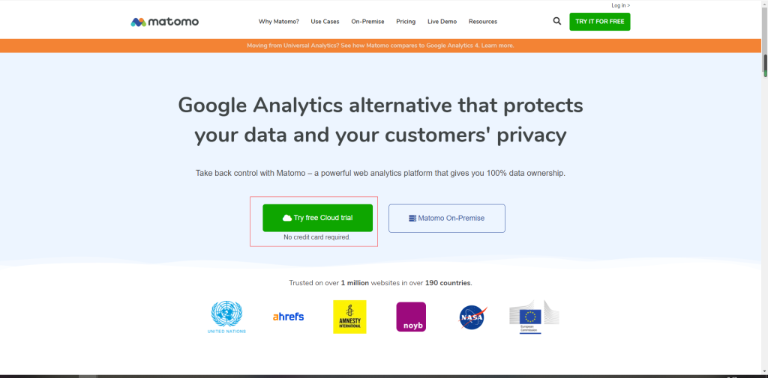The width and height of the screenshot is (768, 378).
Task: Open the On-Premise menu item
Action: pos(367,22)
